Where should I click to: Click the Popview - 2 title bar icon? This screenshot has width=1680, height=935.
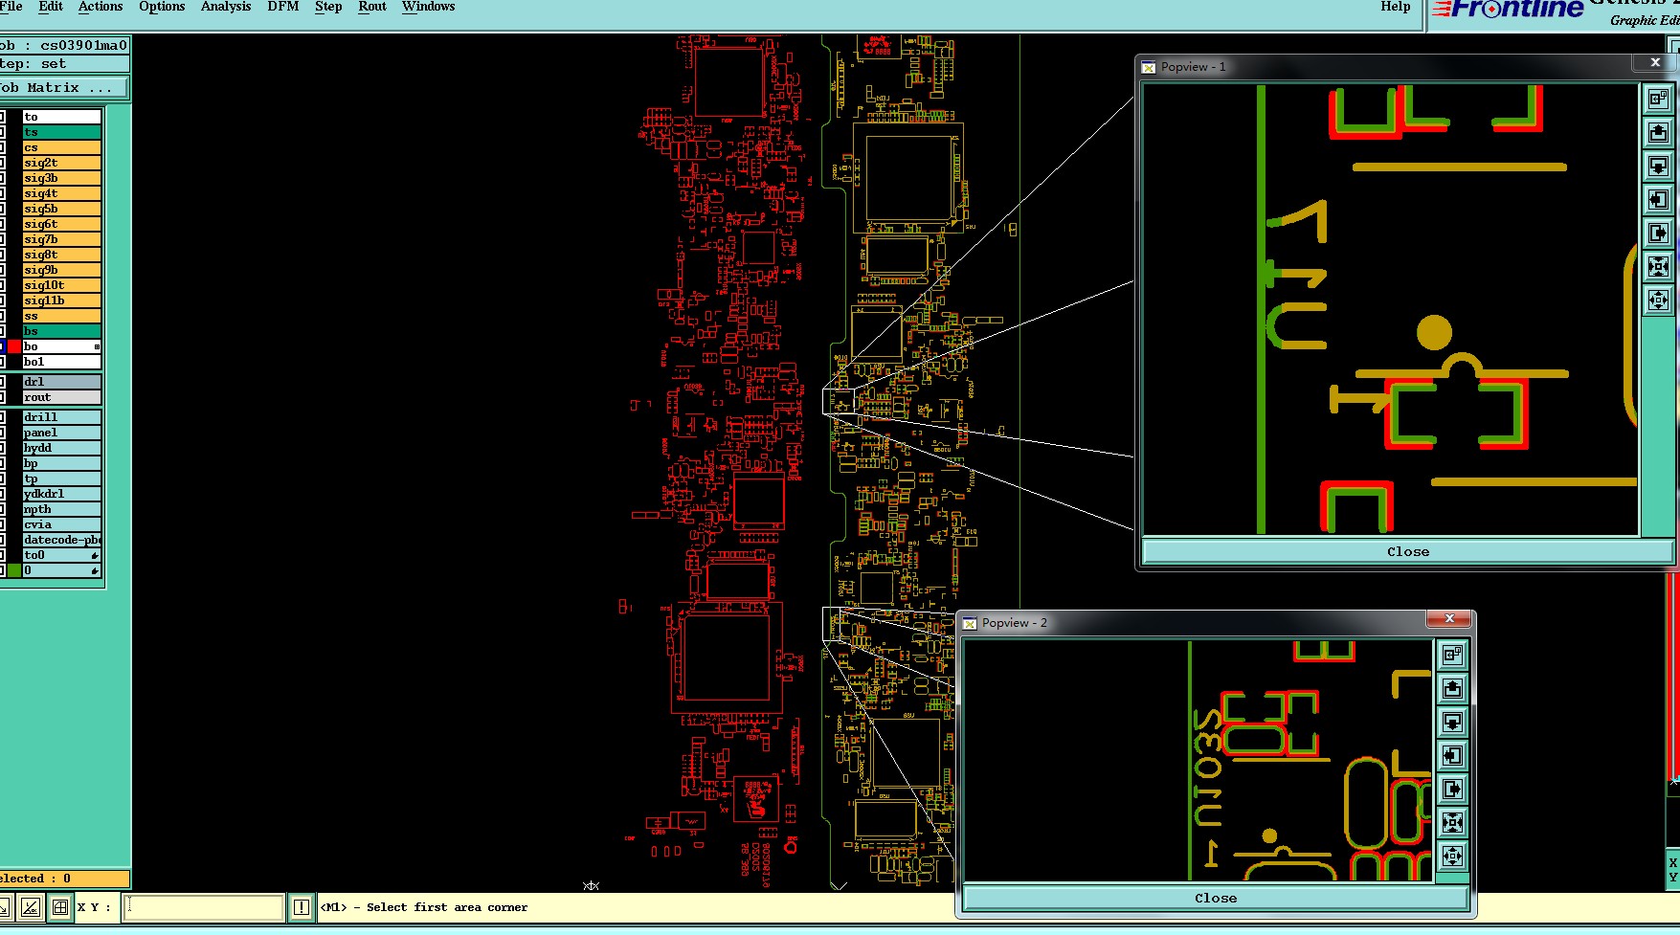(970, 623)
